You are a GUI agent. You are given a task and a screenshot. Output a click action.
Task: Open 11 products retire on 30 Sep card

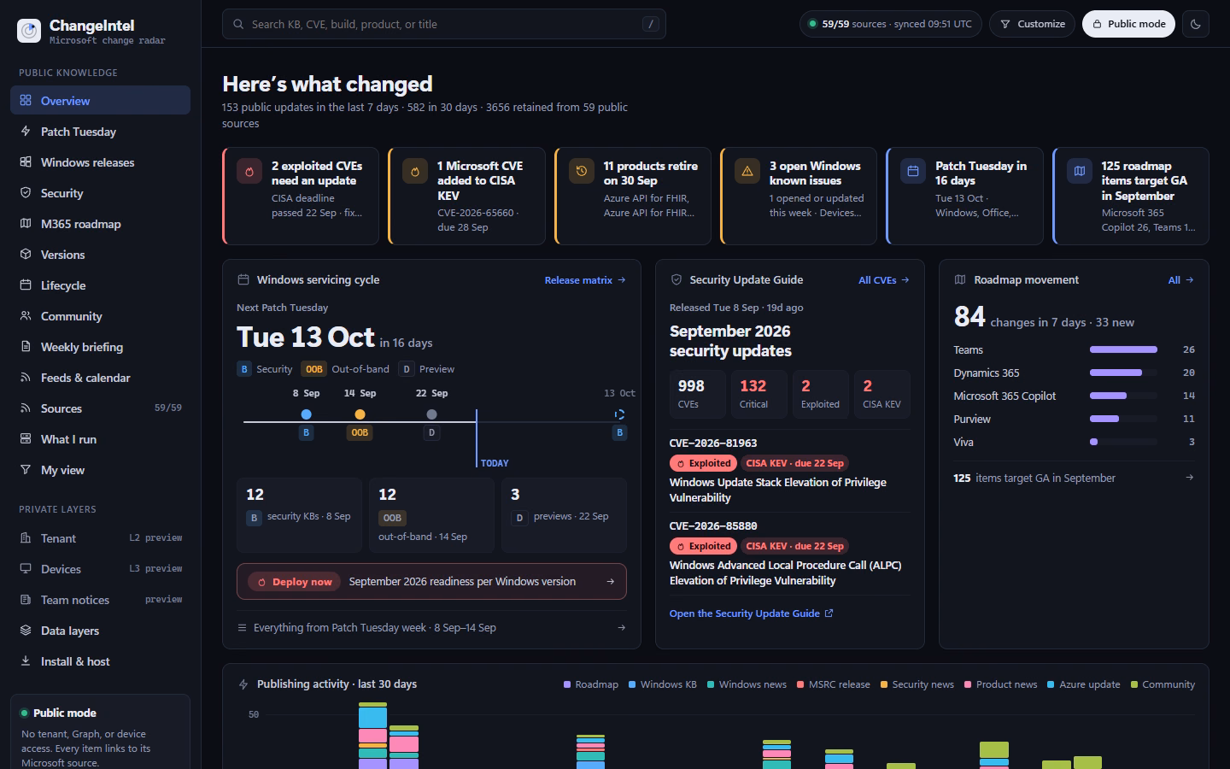coord(633,197)
